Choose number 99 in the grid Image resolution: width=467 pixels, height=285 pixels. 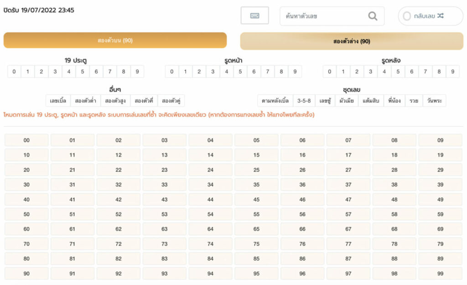[x=440, y=274]
